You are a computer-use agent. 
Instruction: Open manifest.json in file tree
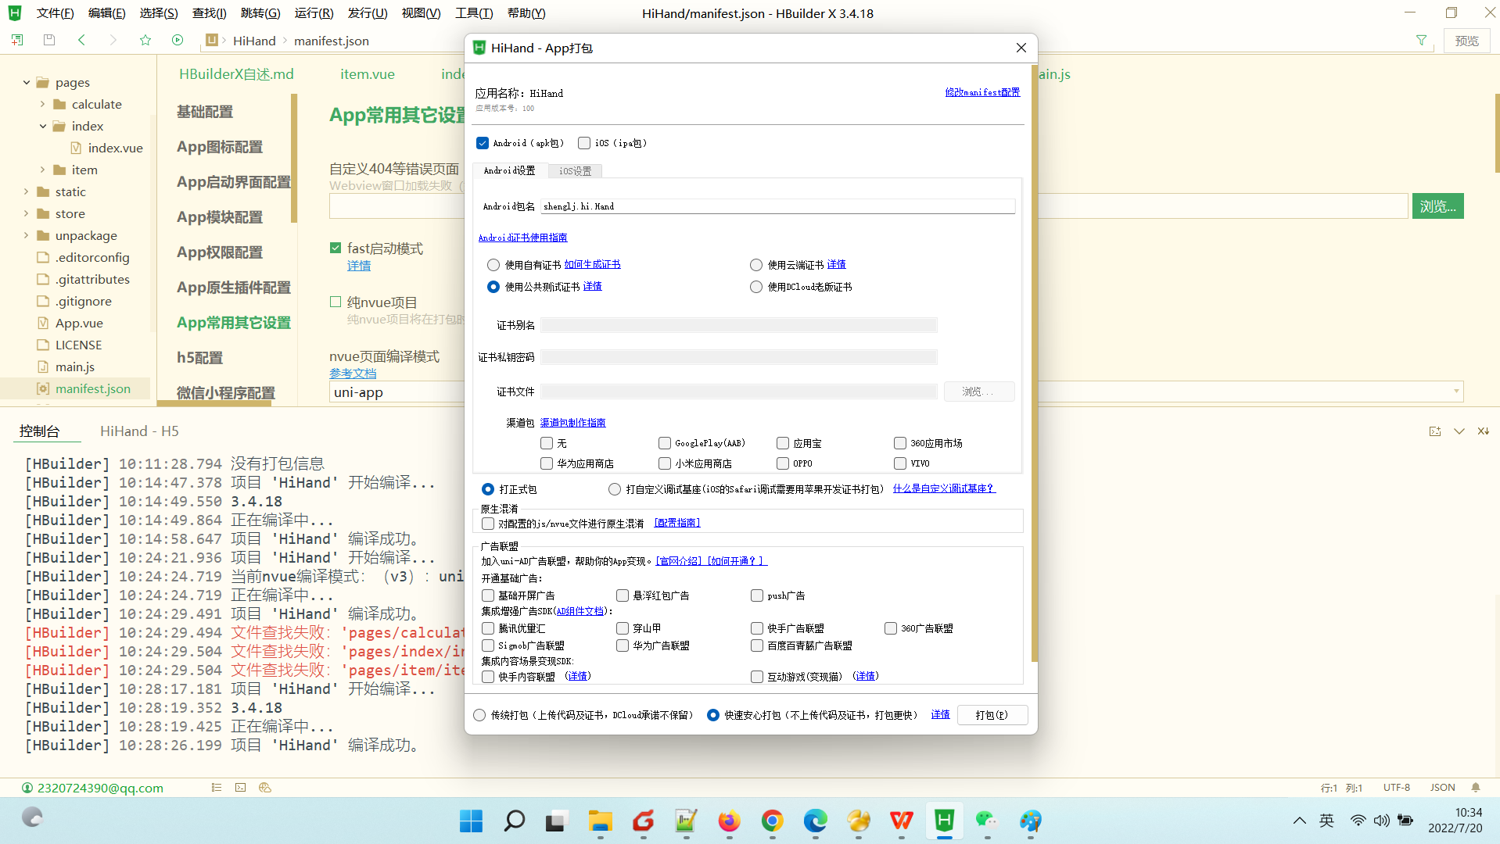click(92, 388)
